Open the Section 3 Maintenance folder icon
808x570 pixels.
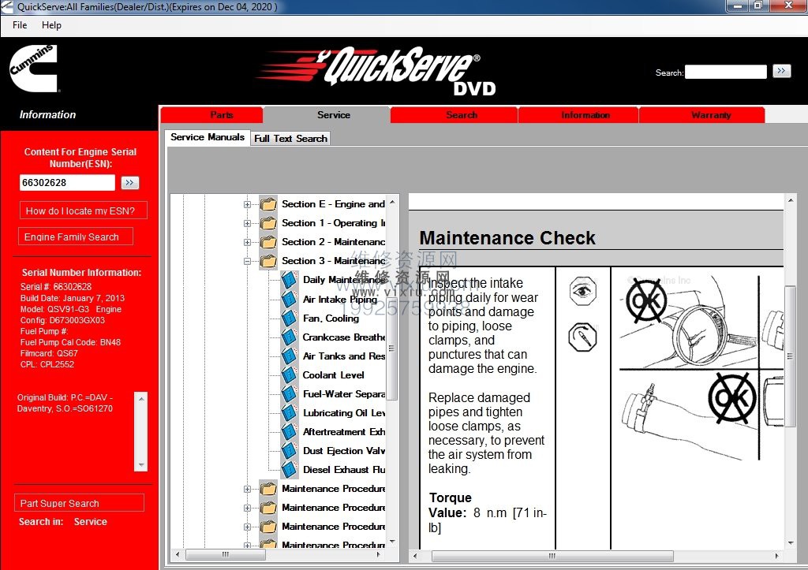268,261
